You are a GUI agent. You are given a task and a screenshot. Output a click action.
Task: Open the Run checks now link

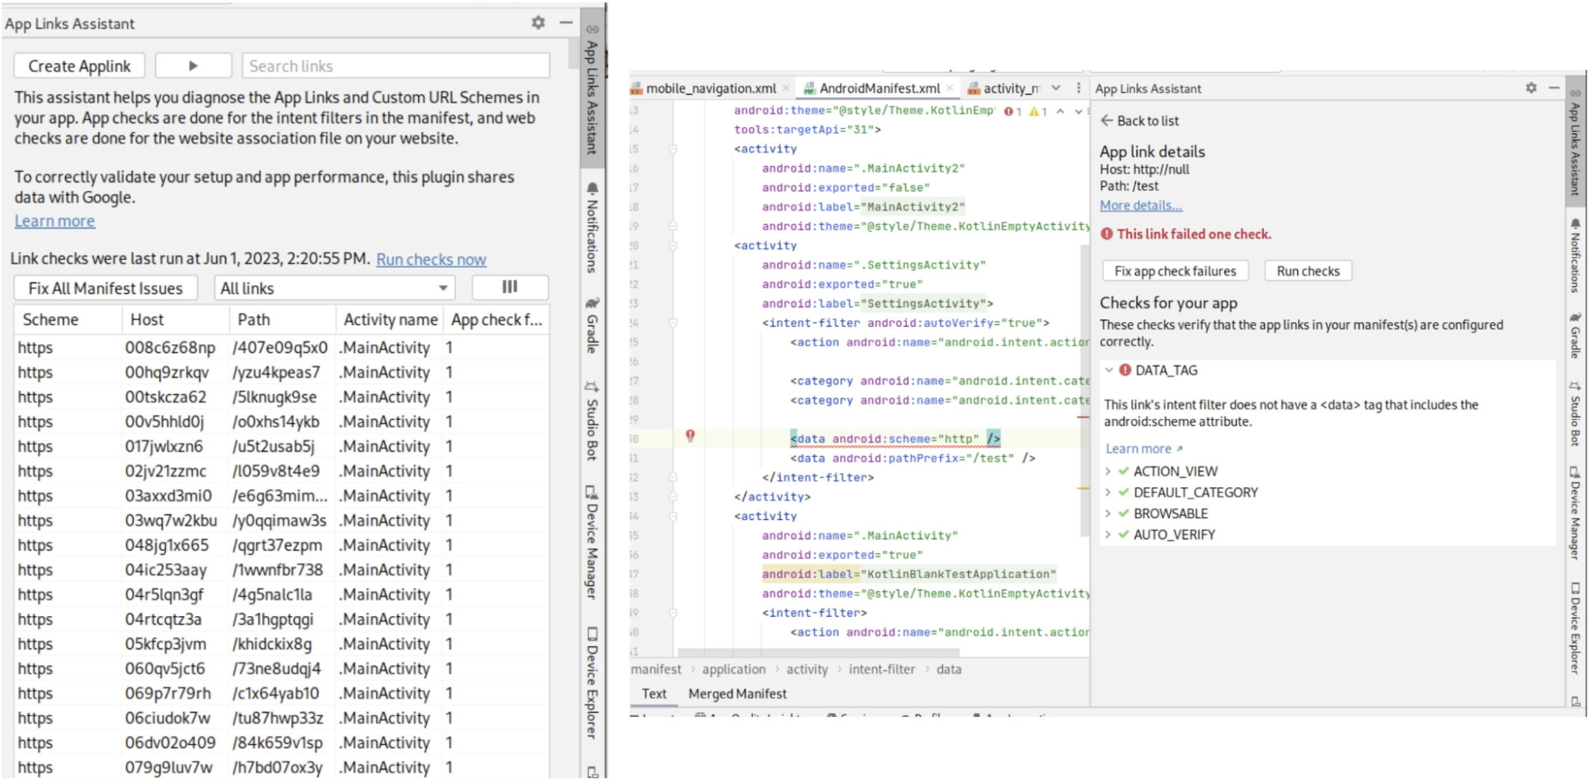(433, 258)
